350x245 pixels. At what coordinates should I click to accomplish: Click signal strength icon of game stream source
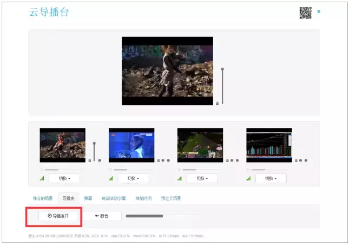pyautogui.click(x=180, y=178)
